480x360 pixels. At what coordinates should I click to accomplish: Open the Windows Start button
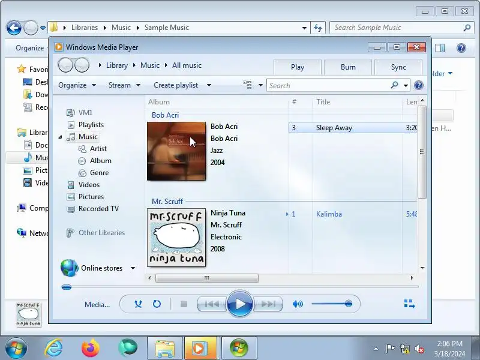point(16,349)
